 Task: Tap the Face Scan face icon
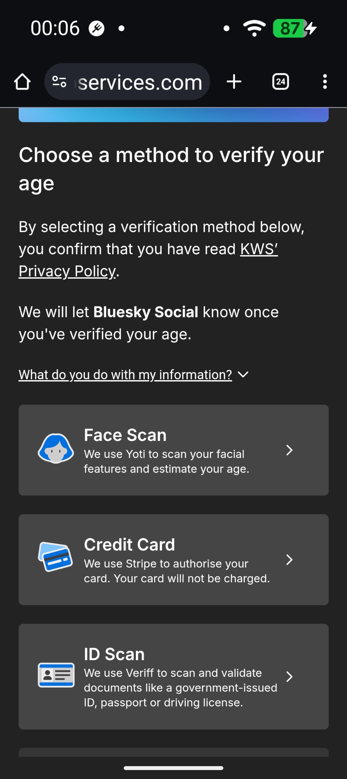pyautogui.click(x=56, y=449)
